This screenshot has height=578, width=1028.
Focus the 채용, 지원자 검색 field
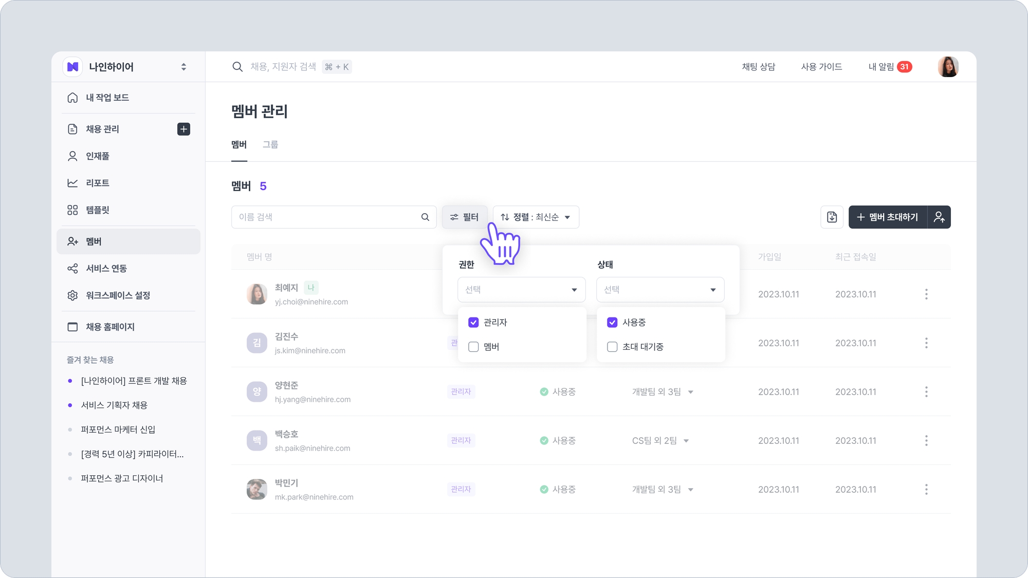pyautogui.click(x=283, y=67)
